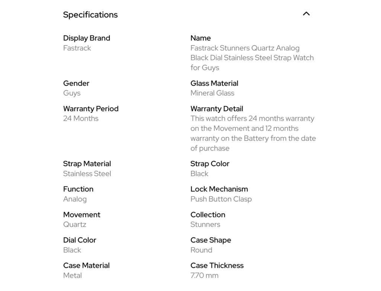Click the Display Brand value Fastrack
381x291 pixels.
tap(77, 48)
